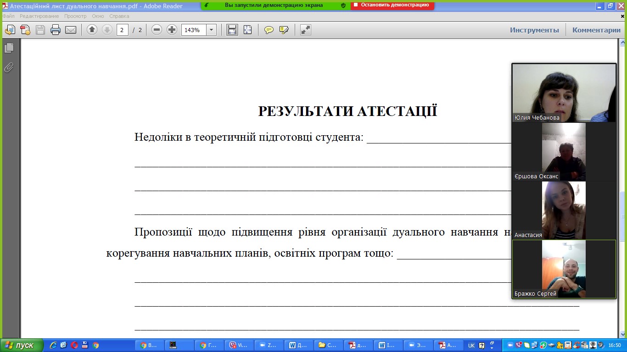Expand the Комментарии pane
The width and height of the screenshot is (627, 352).
(x=596, y=30)
